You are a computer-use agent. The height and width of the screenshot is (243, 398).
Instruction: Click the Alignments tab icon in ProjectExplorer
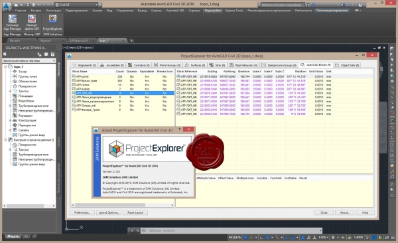[x=74, y=65]
